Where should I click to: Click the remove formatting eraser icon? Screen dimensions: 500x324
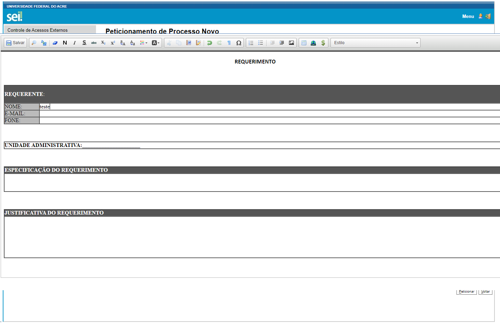point(55,43)
